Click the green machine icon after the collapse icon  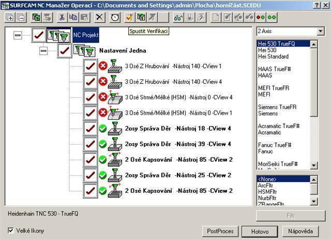(36, 17)
